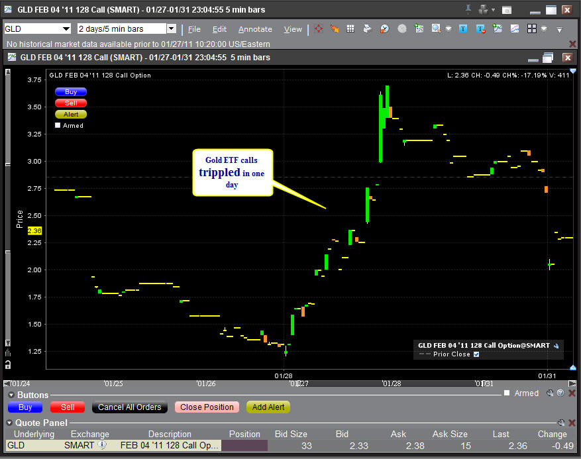
Task: Click Buy in the Buttons panel
Action: (25, 407)
